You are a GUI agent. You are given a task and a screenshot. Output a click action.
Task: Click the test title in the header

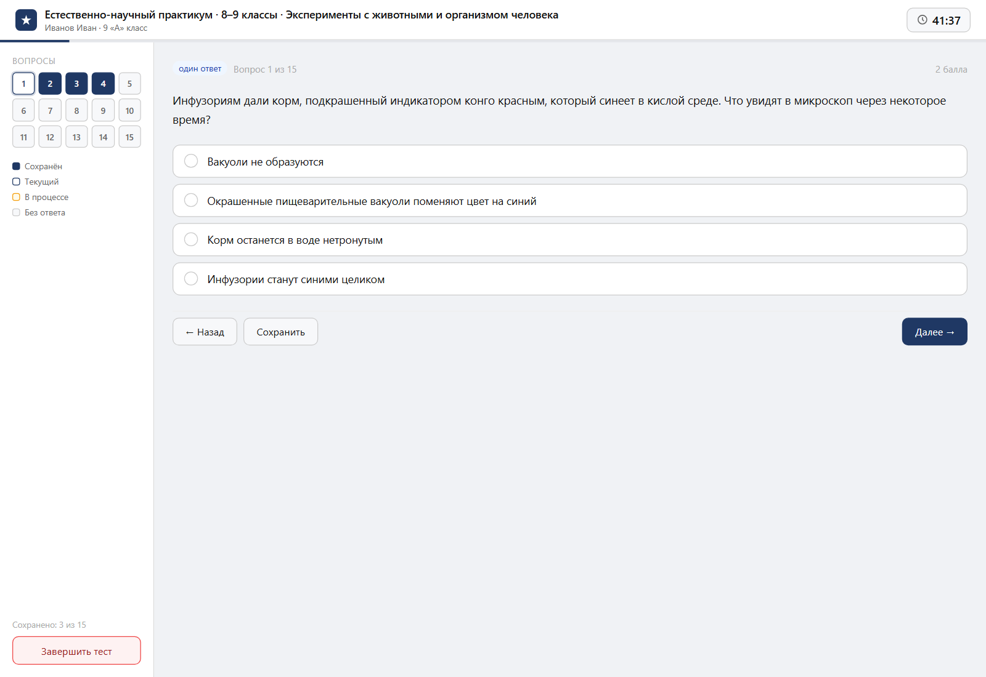click(301, 15)
